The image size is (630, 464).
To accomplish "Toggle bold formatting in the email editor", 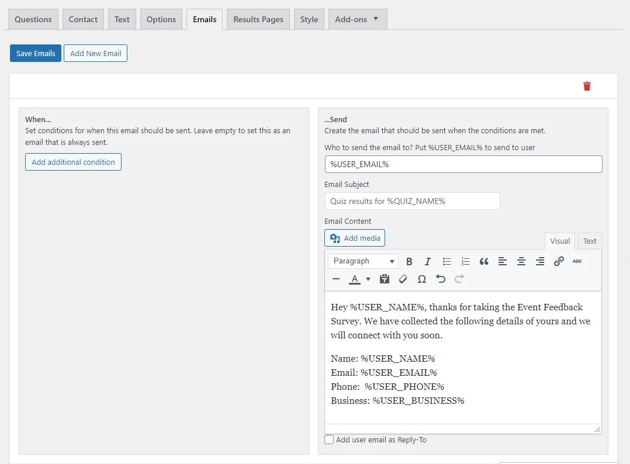I will click(409, 262).
